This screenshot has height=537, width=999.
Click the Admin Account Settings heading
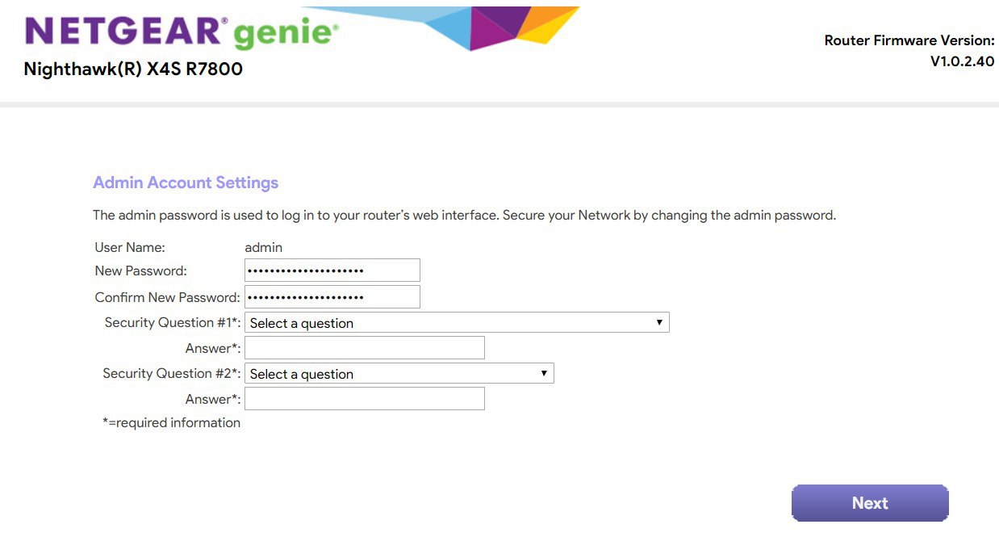click(186, 182)
